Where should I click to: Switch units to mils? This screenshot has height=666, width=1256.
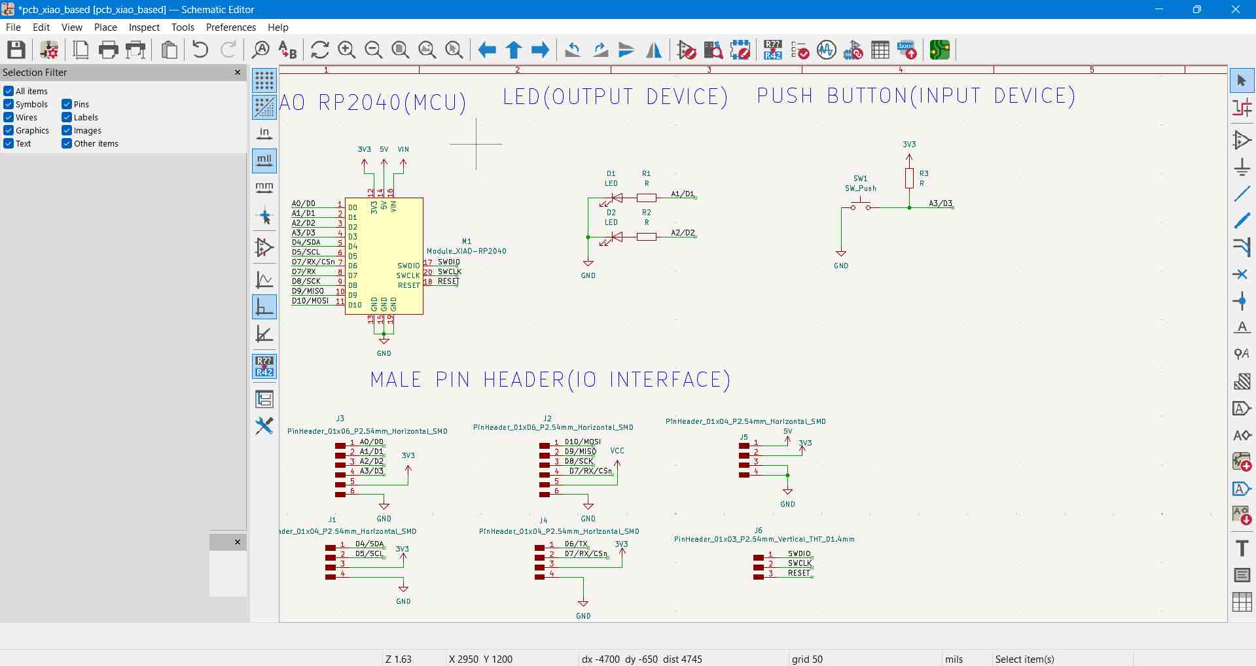tap(264, 161)
